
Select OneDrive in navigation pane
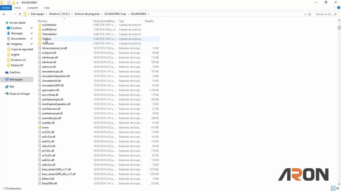15,72
